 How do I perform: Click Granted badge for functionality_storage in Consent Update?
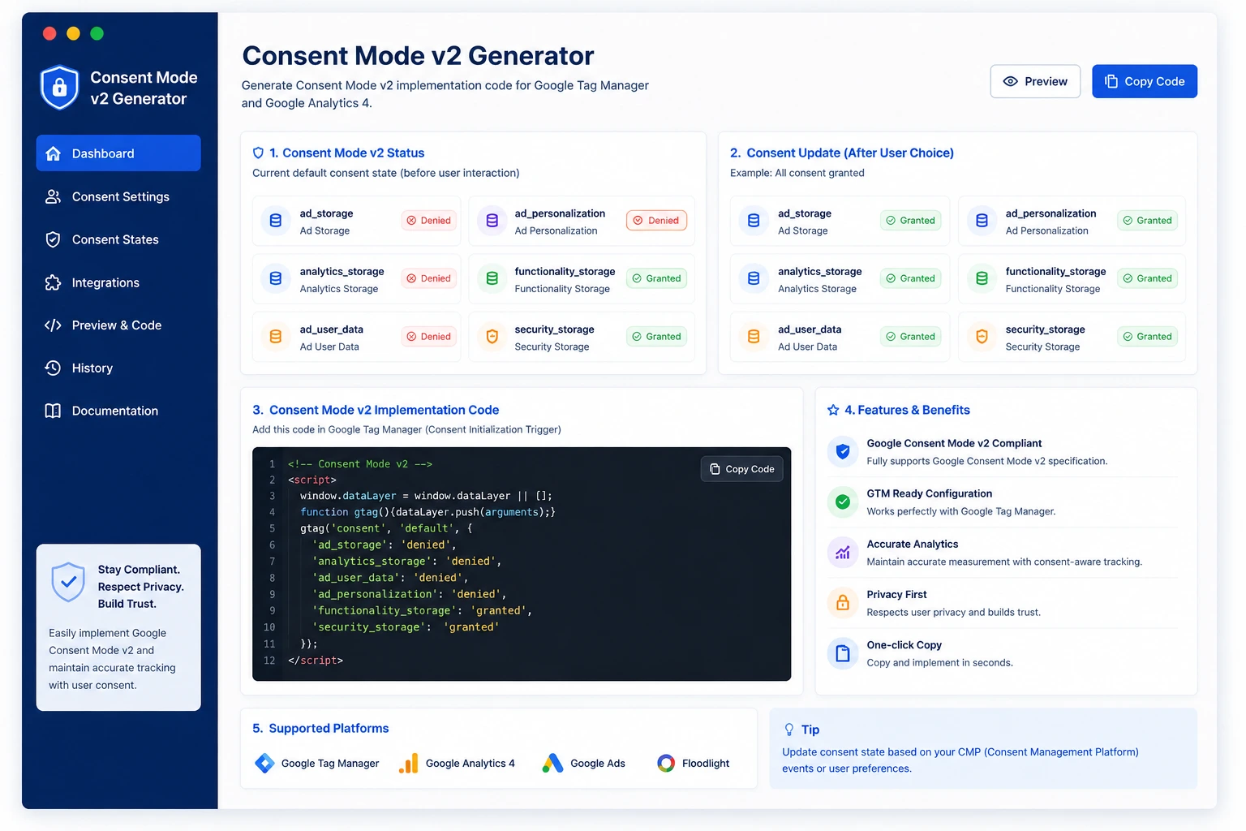coord(1147,278)
